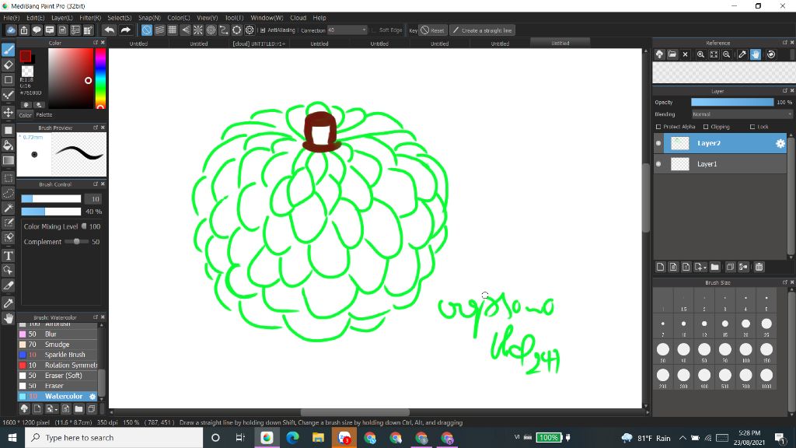The width and height of the screenshot is (796, 448).
Task: Open the Blending mode dropdown
Action: click(x=741, y=114)
